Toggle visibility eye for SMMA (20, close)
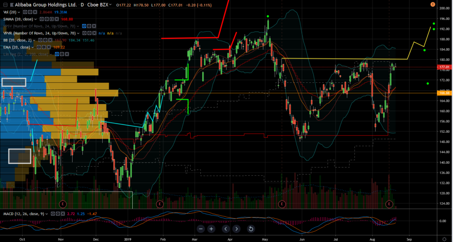The width and height of the screenshot is (453, 242). (42, 19)
